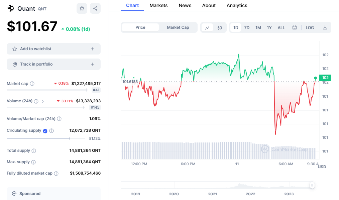Screen dimensions: 339x200
Task: Open the Analytics tab
Action: (x=237, y=5)
